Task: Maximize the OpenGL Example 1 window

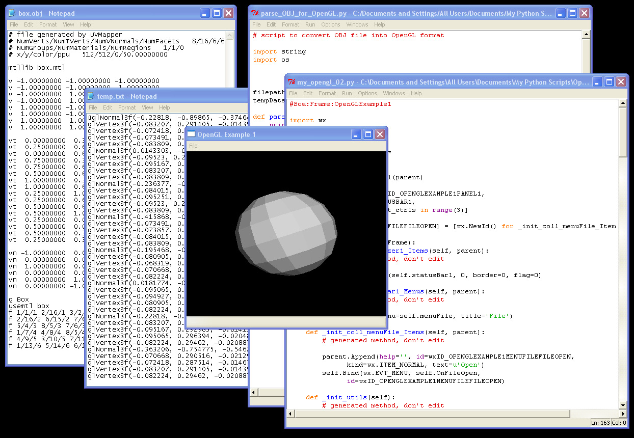Action: tap(368, 134)
